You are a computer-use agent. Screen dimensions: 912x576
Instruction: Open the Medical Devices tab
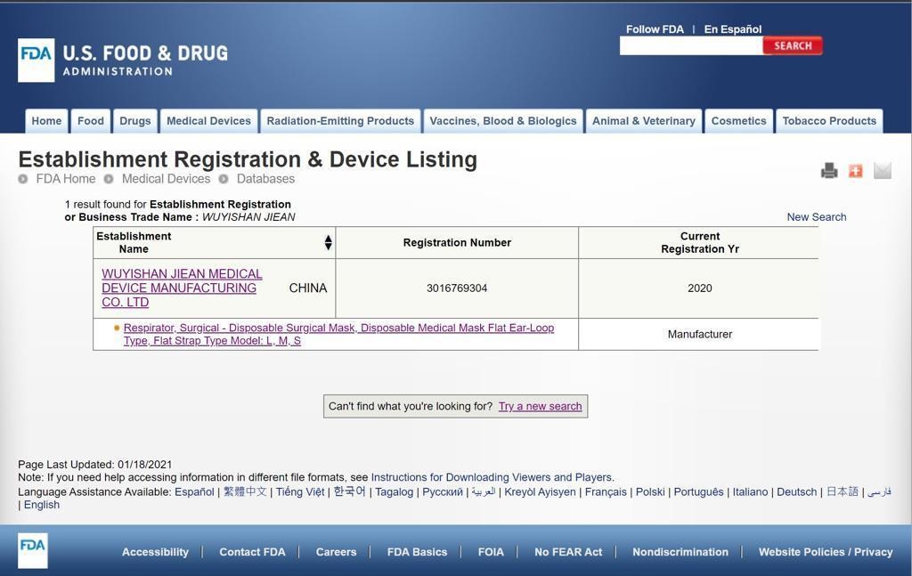208,121
